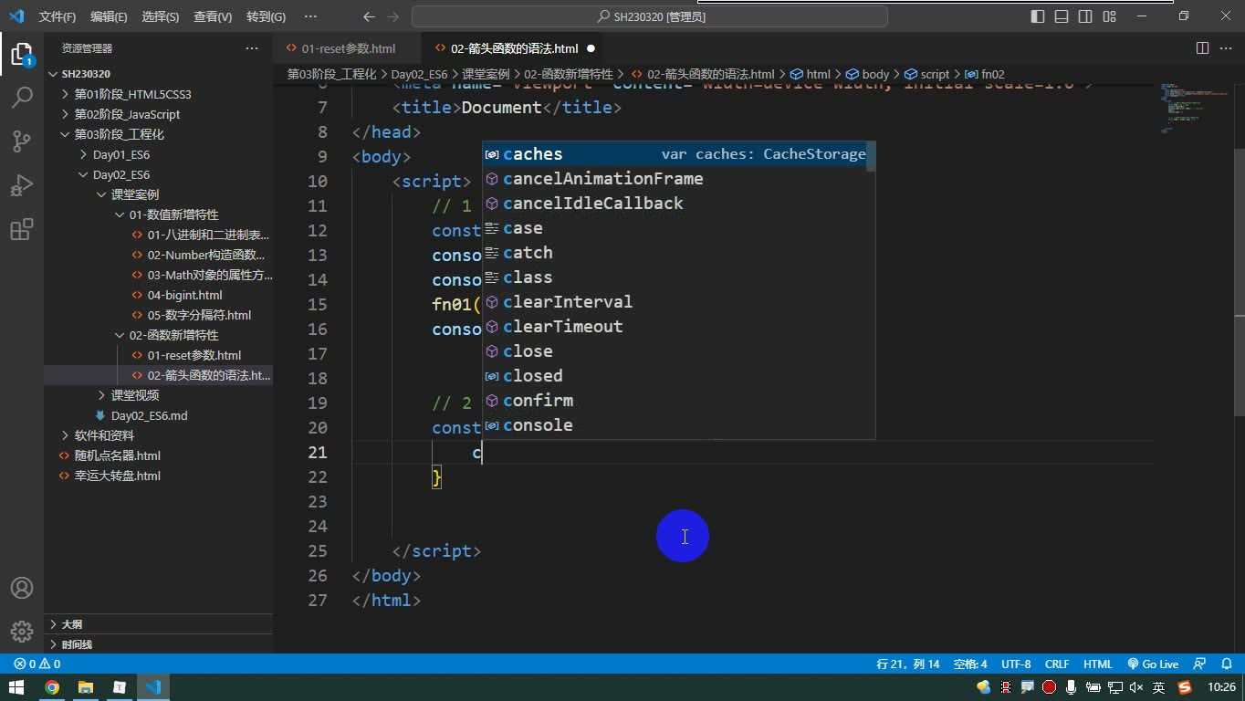Toggle the secondary side bar
Image resolution: width=1245 pixels, height=701 pixels.
[1085, 16]
